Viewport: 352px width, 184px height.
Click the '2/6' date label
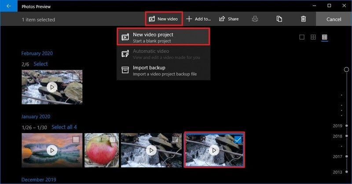click(x=26, y=64)
